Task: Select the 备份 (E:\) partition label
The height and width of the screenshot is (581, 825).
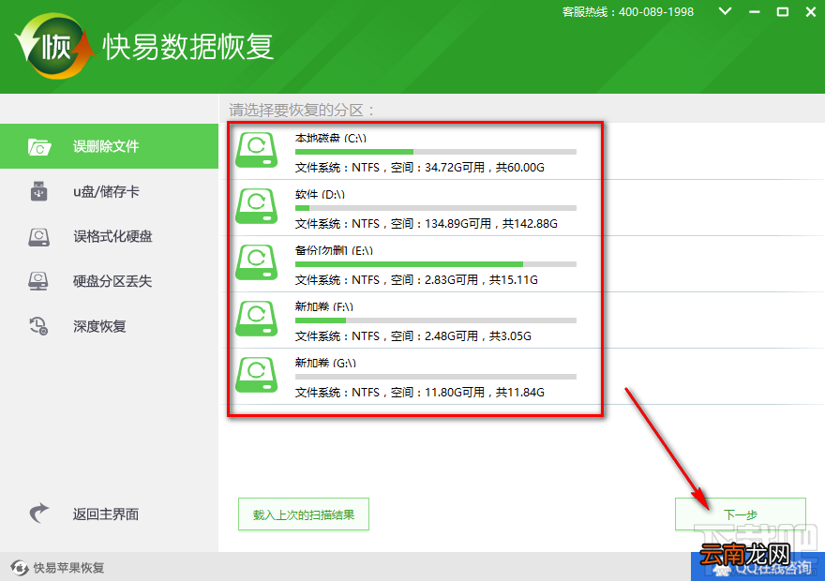Action: (334, 250)
